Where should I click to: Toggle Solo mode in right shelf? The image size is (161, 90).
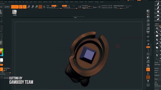(x=148, y=81)
